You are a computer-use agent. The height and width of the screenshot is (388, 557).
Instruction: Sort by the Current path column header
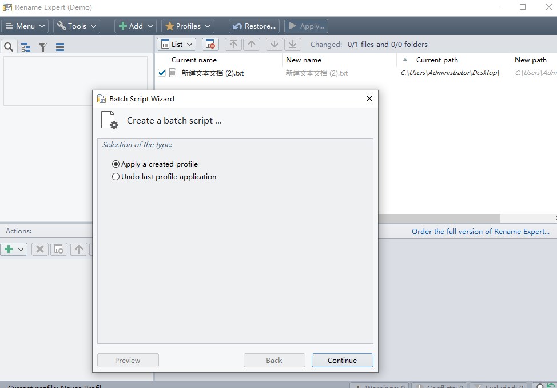coord(437,60)
